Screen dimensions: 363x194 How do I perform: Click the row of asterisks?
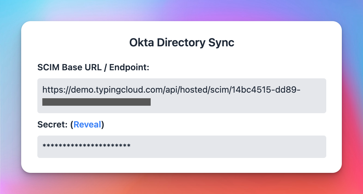coord(87,146)
